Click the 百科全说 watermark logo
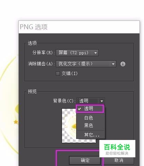The image size is (144, 166). click(x=117, y=149)
